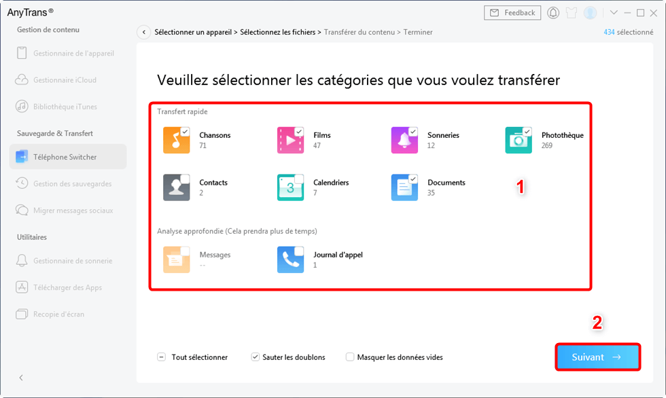Click the Suivant button
Viewport: 666px width, 398px height.
pos(597,357)
